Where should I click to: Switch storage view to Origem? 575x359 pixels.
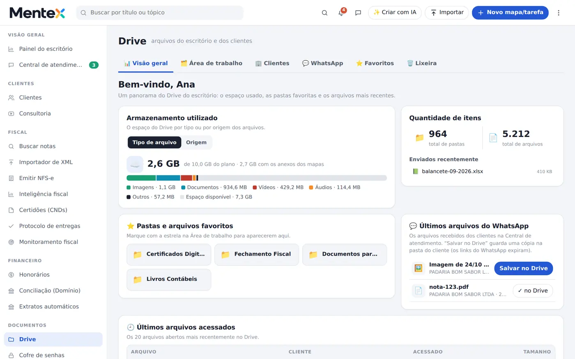pyautogui.click(x=196, y=142)
